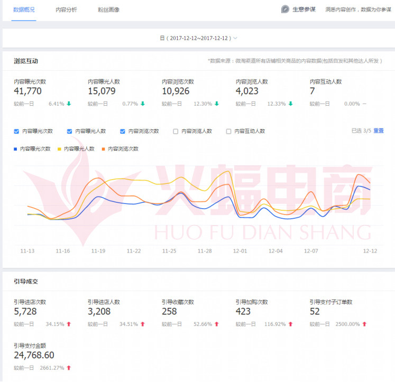This screenshot has width=395, height=382.
Task: Click the 生意参谋 link text
Action: (x=304, y=10)
